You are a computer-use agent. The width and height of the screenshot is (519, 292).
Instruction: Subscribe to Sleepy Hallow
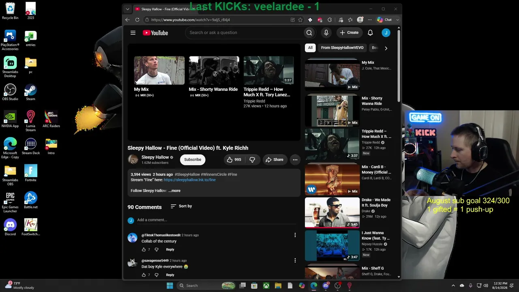(193, 160)
